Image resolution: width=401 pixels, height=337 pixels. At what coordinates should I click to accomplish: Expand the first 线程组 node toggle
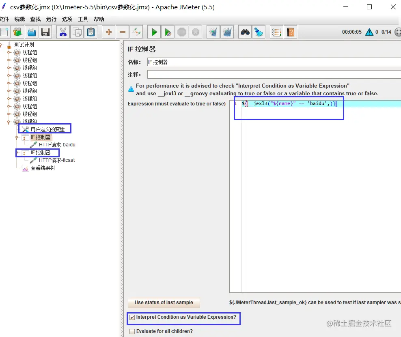pos(9,52)
